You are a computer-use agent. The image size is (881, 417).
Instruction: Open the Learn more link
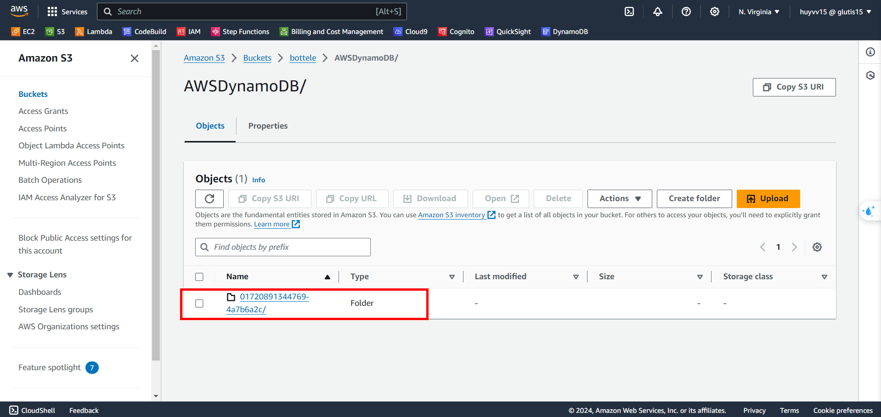(277, 224)
